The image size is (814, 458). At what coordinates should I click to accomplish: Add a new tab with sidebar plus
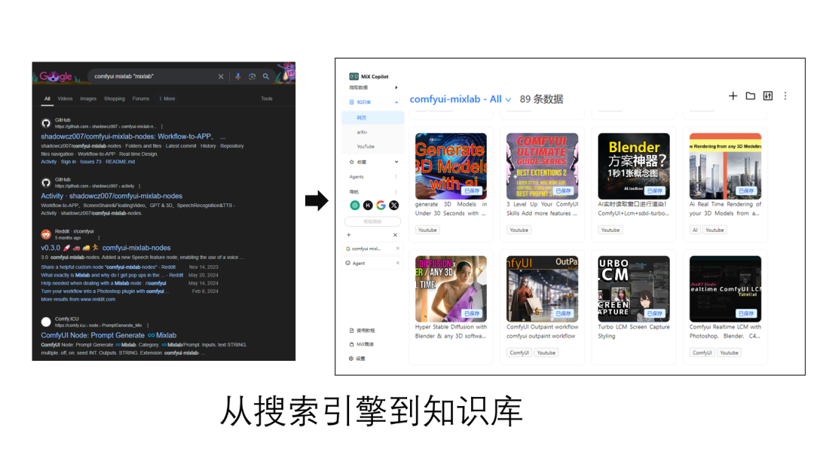349,235
